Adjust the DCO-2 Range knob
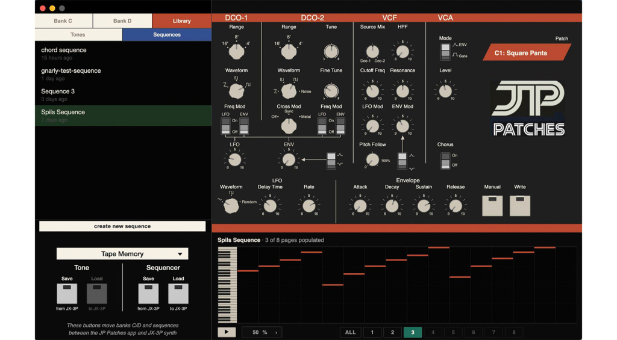This screenshot has width=617, height=340. pyautogui.click(x=289, y=52)
